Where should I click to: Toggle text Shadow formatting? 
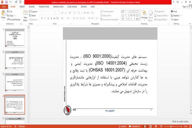51,18
